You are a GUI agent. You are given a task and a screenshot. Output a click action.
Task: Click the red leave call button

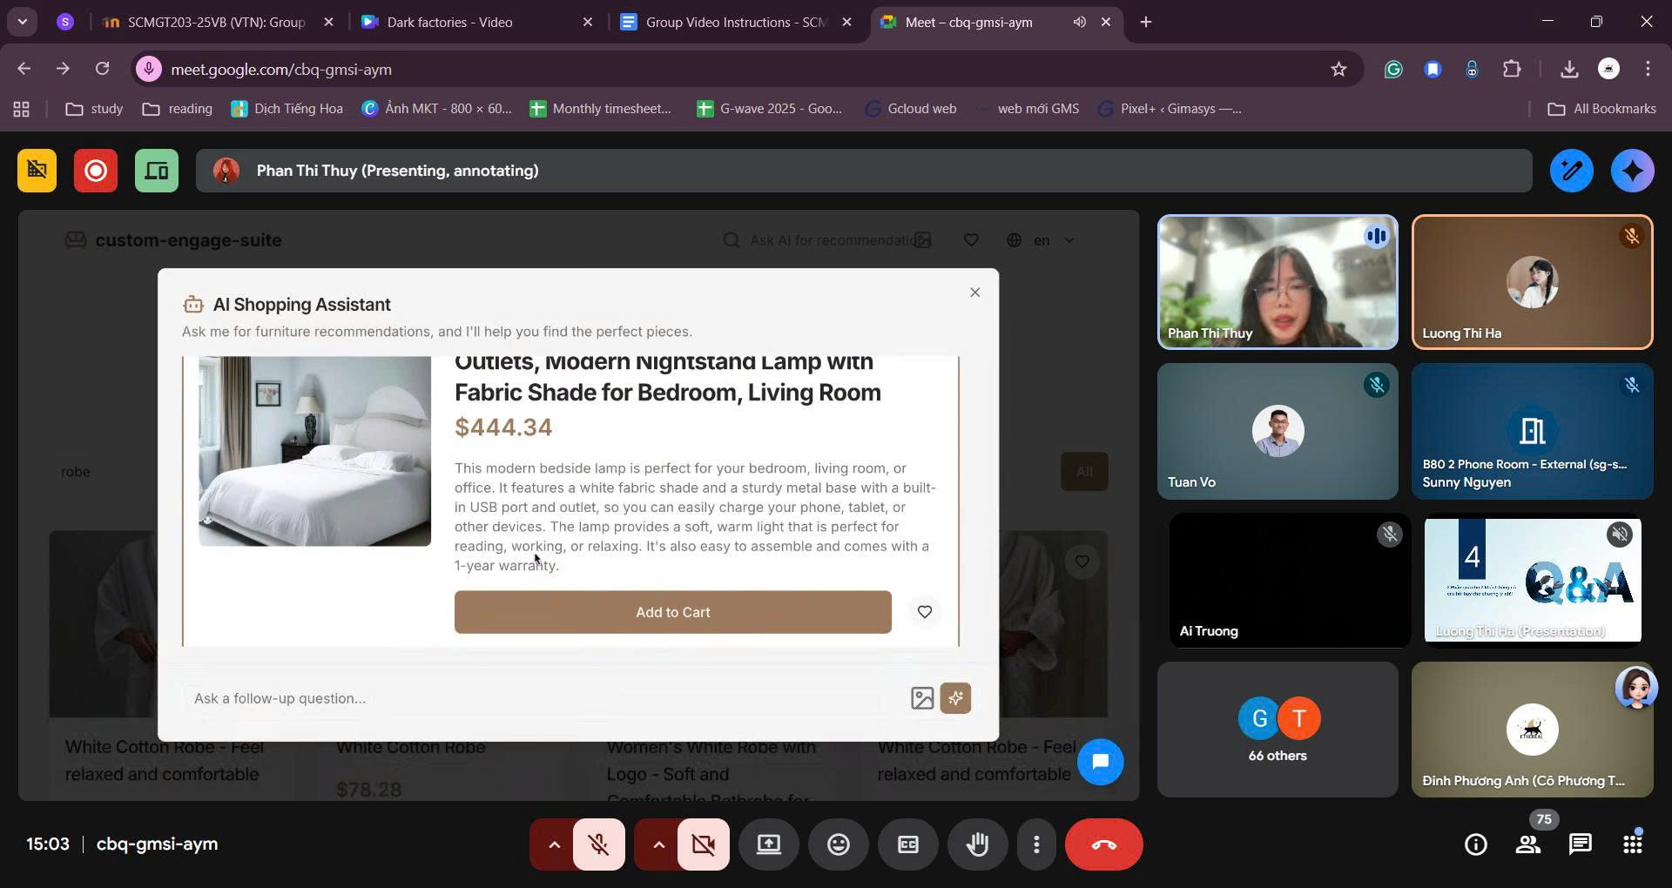coord(1103,844)
